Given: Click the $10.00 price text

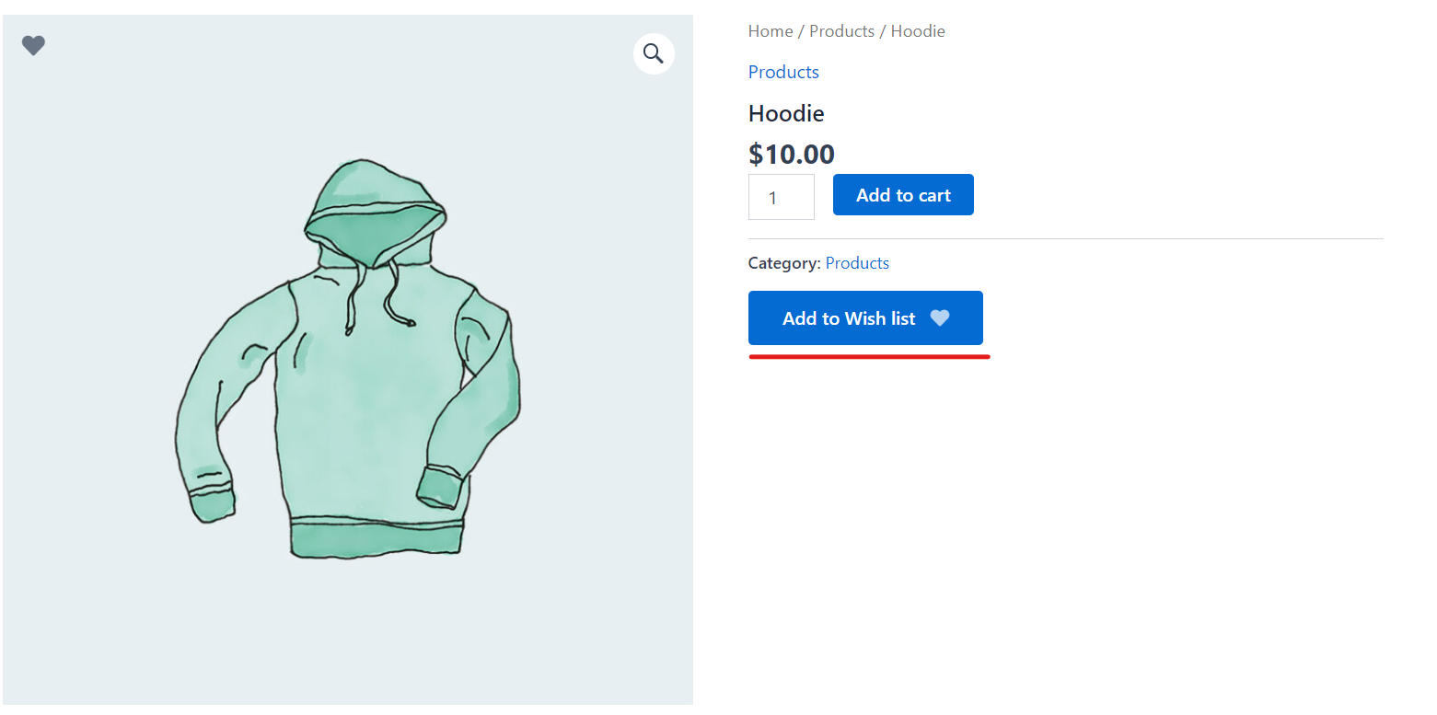Looking at the screenshot, I should pyautogui.click(x=791, y=154).
